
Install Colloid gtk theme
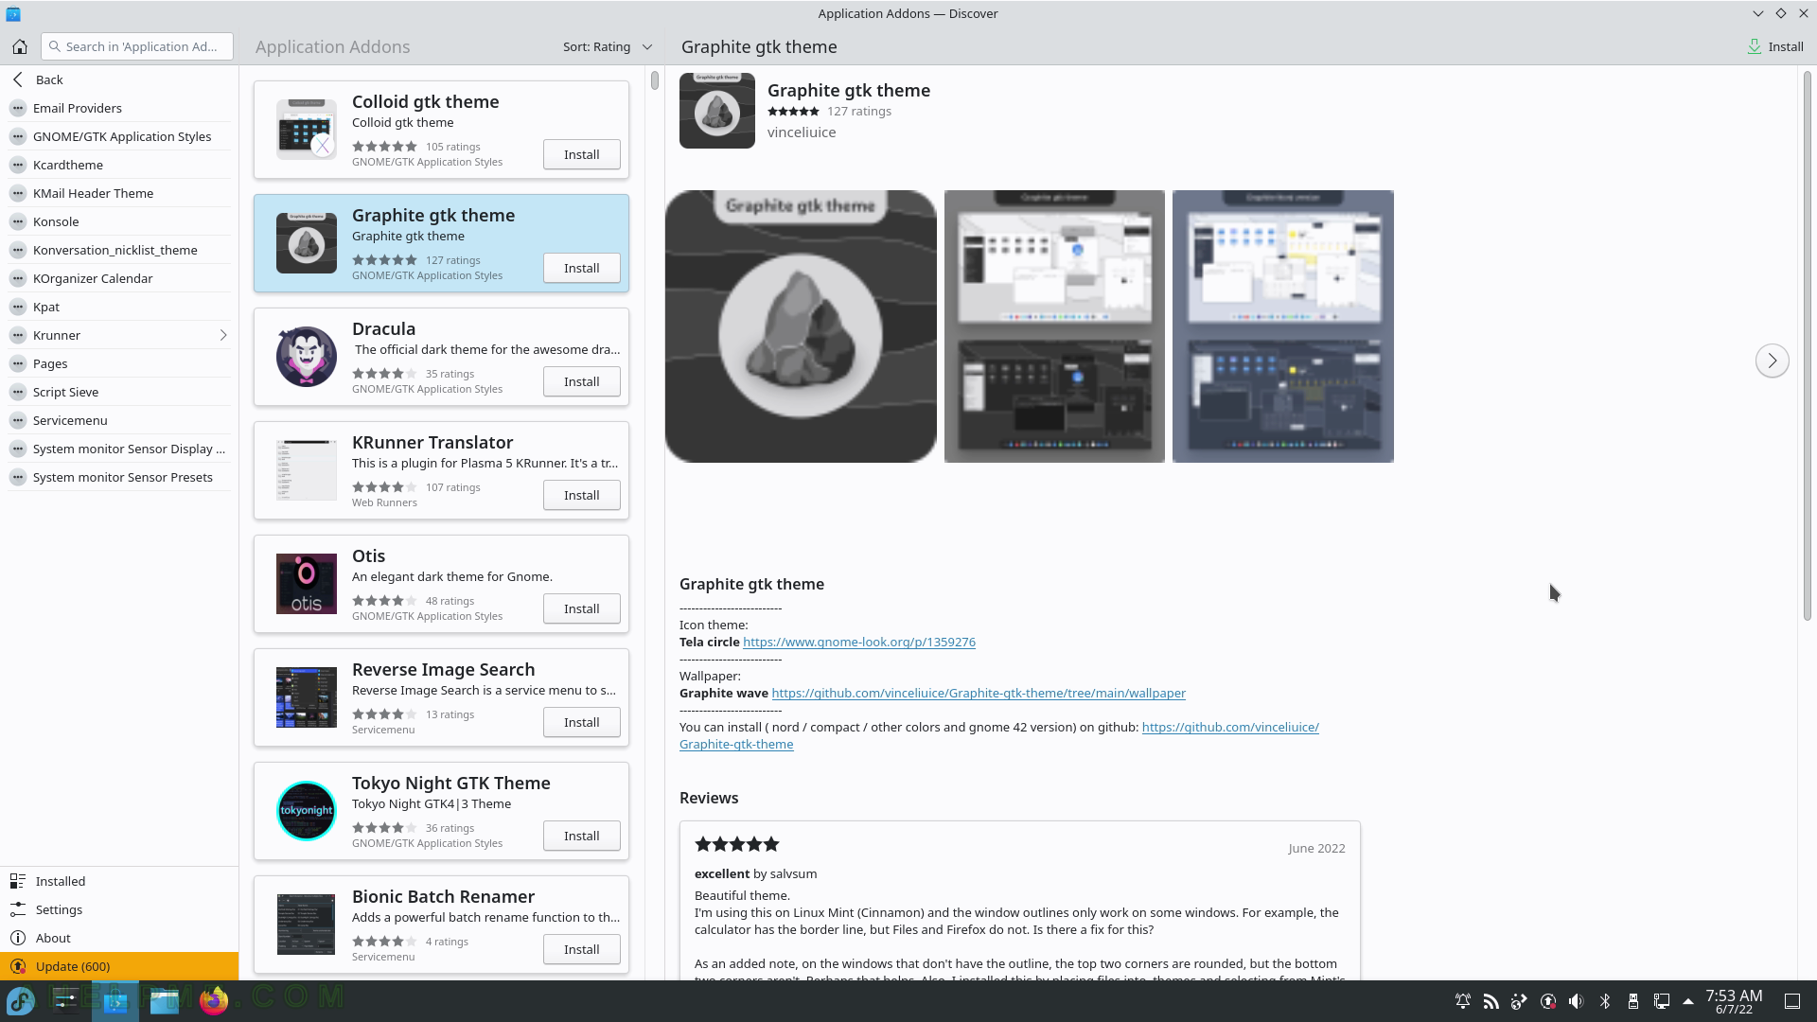click(581, 154)
